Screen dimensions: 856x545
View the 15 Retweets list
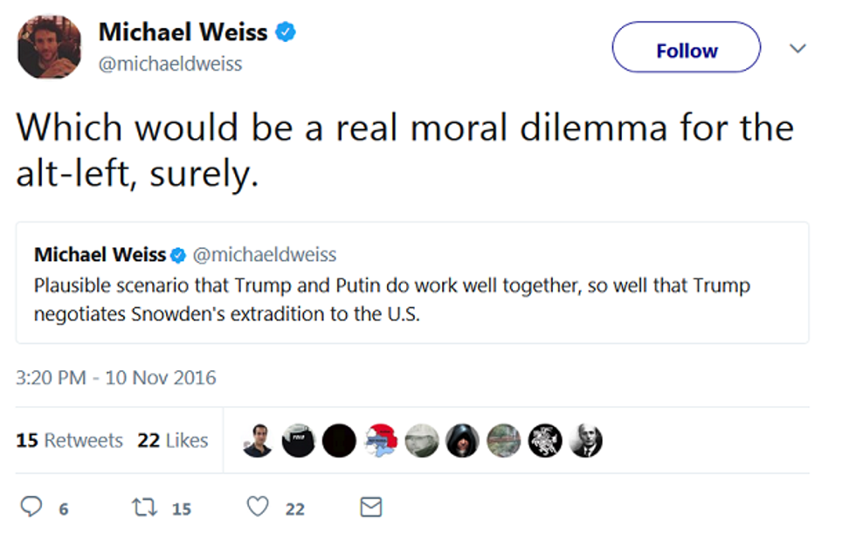coord(69,441)
